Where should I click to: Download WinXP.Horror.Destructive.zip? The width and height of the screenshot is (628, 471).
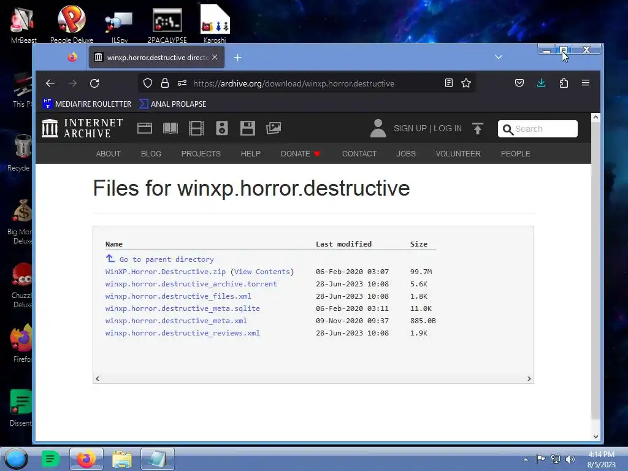(x=166, y=272)
